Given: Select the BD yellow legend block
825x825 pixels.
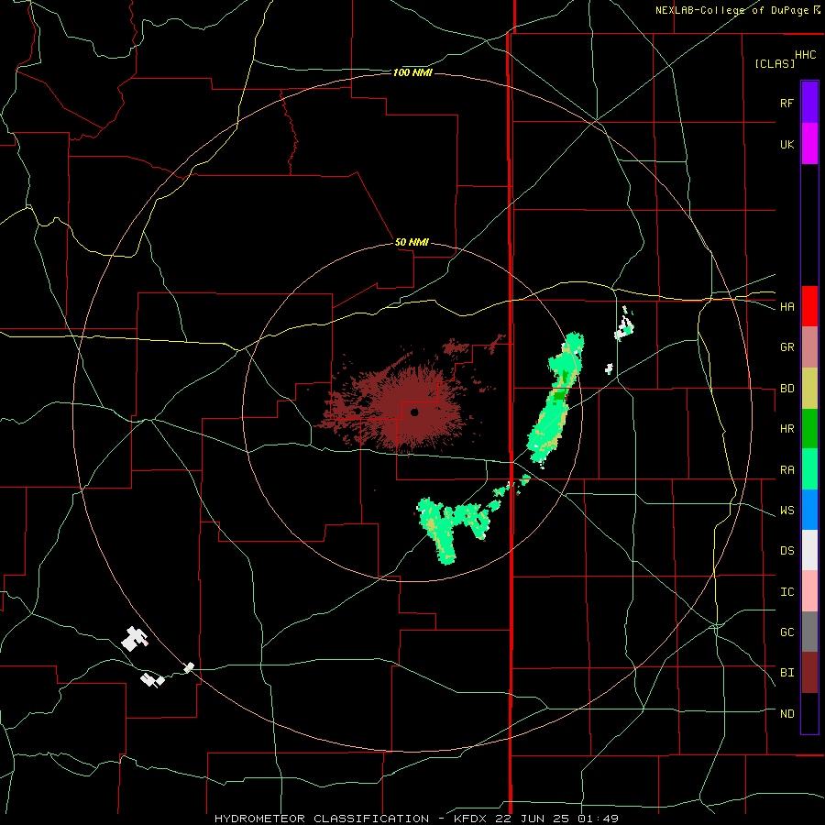Looking at the screenshot, I should (x=809, y=389).
